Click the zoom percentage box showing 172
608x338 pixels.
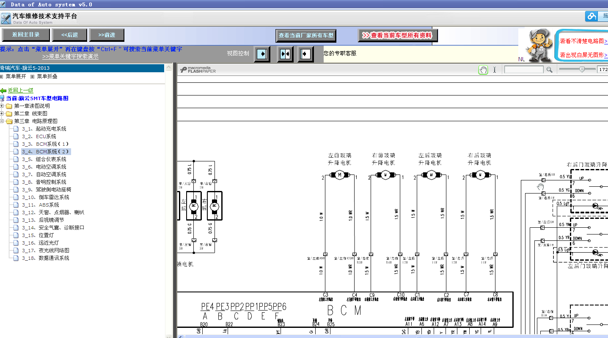pyautogui.click(x=602, y=69)
